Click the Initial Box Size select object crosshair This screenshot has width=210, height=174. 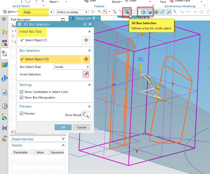coord(86,40)
